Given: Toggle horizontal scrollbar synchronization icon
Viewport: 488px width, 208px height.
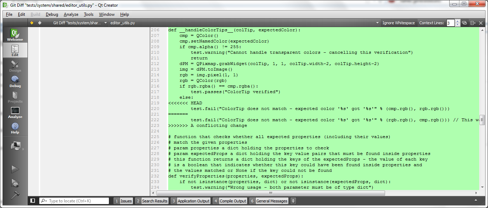Looking at the screenshot, I should coord(464,23).
